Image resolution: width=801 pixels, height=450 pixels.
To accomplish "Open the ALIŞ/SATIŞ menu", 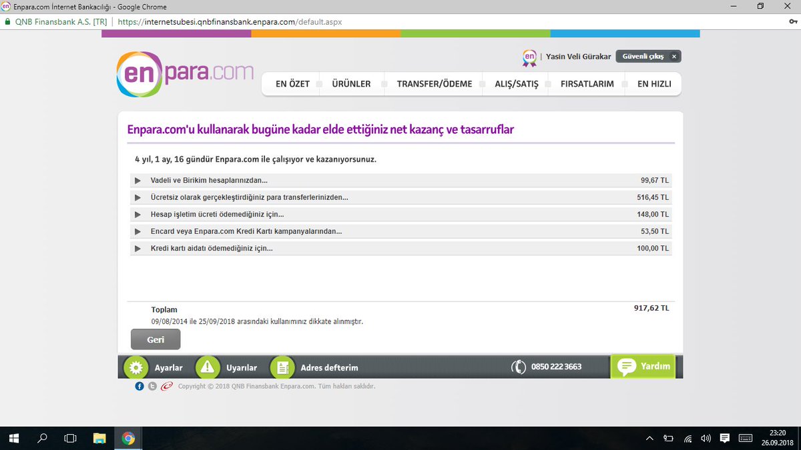I will pos(517,84).
